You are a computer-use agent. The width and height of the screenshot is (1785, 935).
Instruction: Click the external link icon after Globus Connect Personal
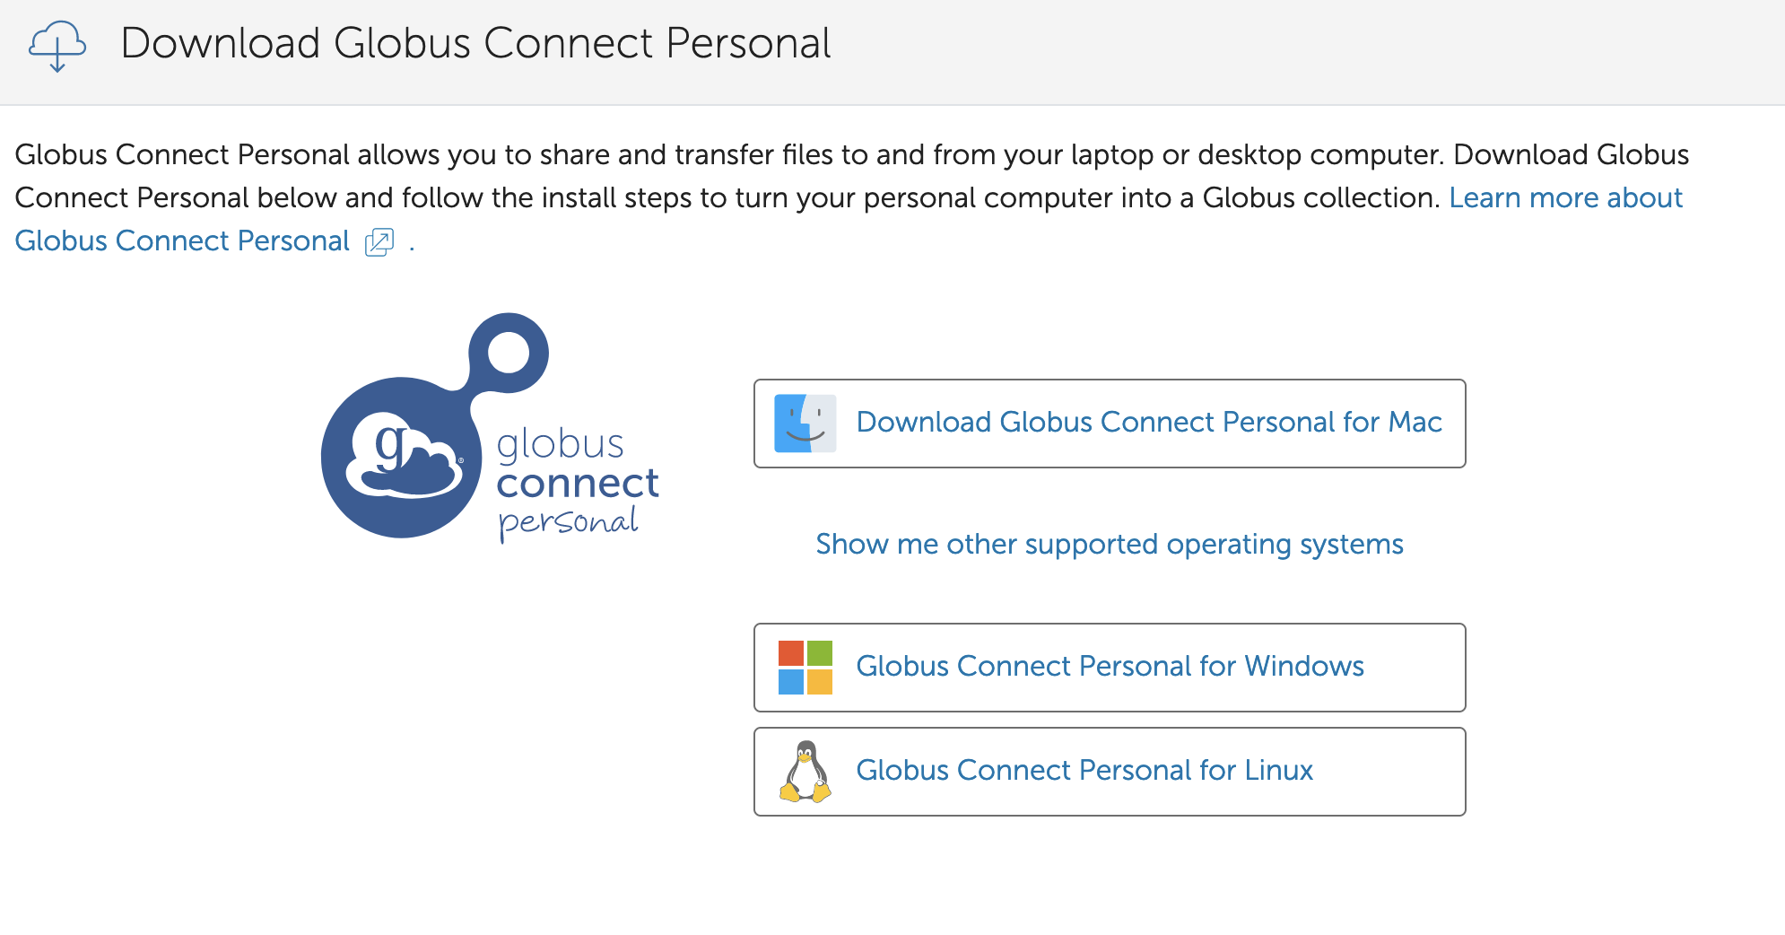point(379,242)
